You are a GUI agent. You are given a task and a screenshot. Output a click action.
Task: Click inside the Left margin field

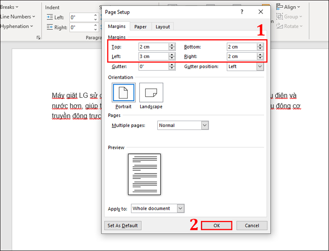[x=152, y=56]
